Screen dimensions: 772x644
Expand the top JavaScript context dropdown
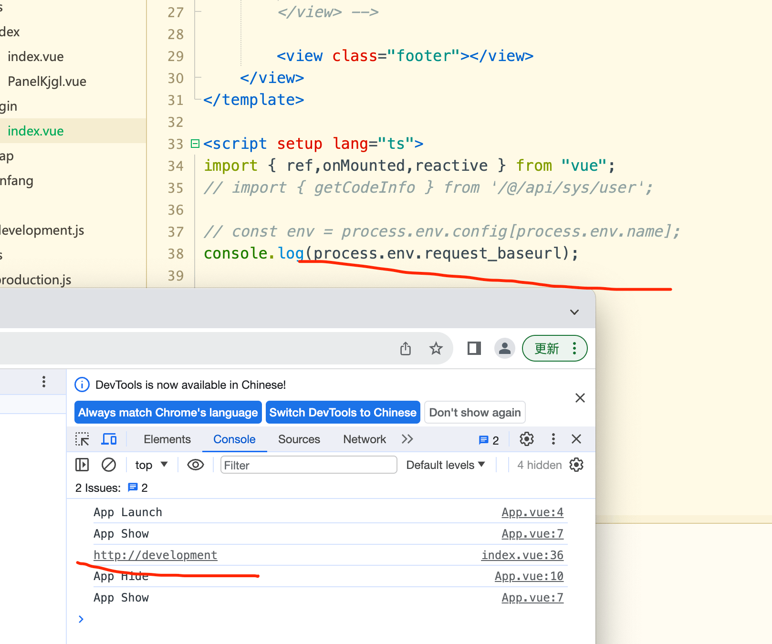[151, 465]
